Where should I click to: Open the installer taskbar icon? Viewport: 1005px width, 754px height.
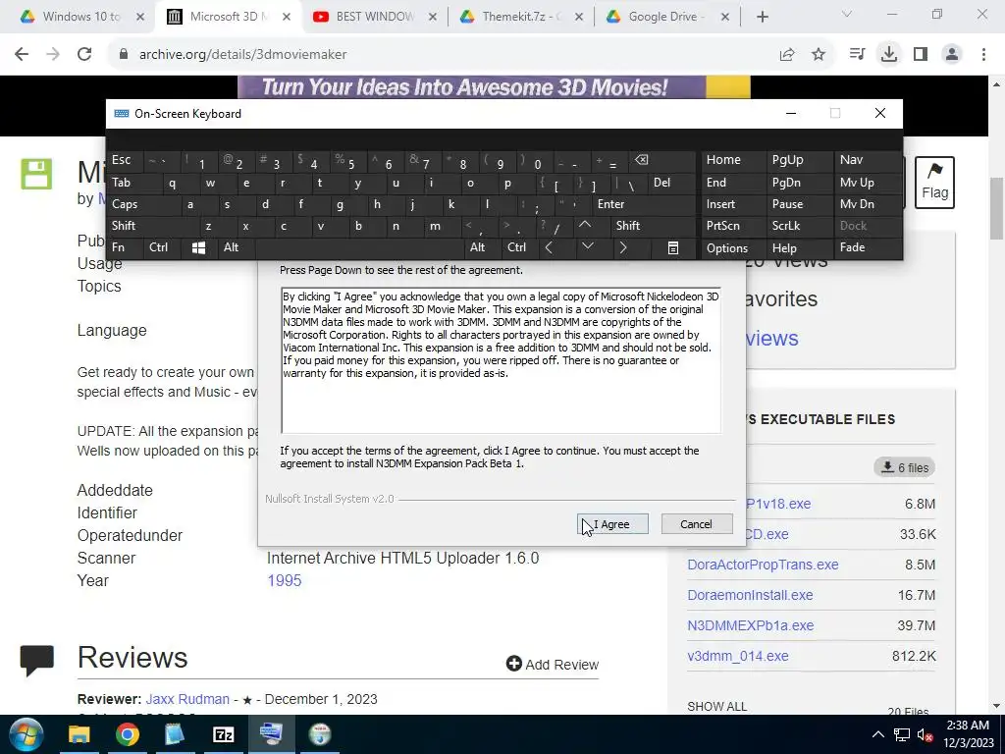319,734
